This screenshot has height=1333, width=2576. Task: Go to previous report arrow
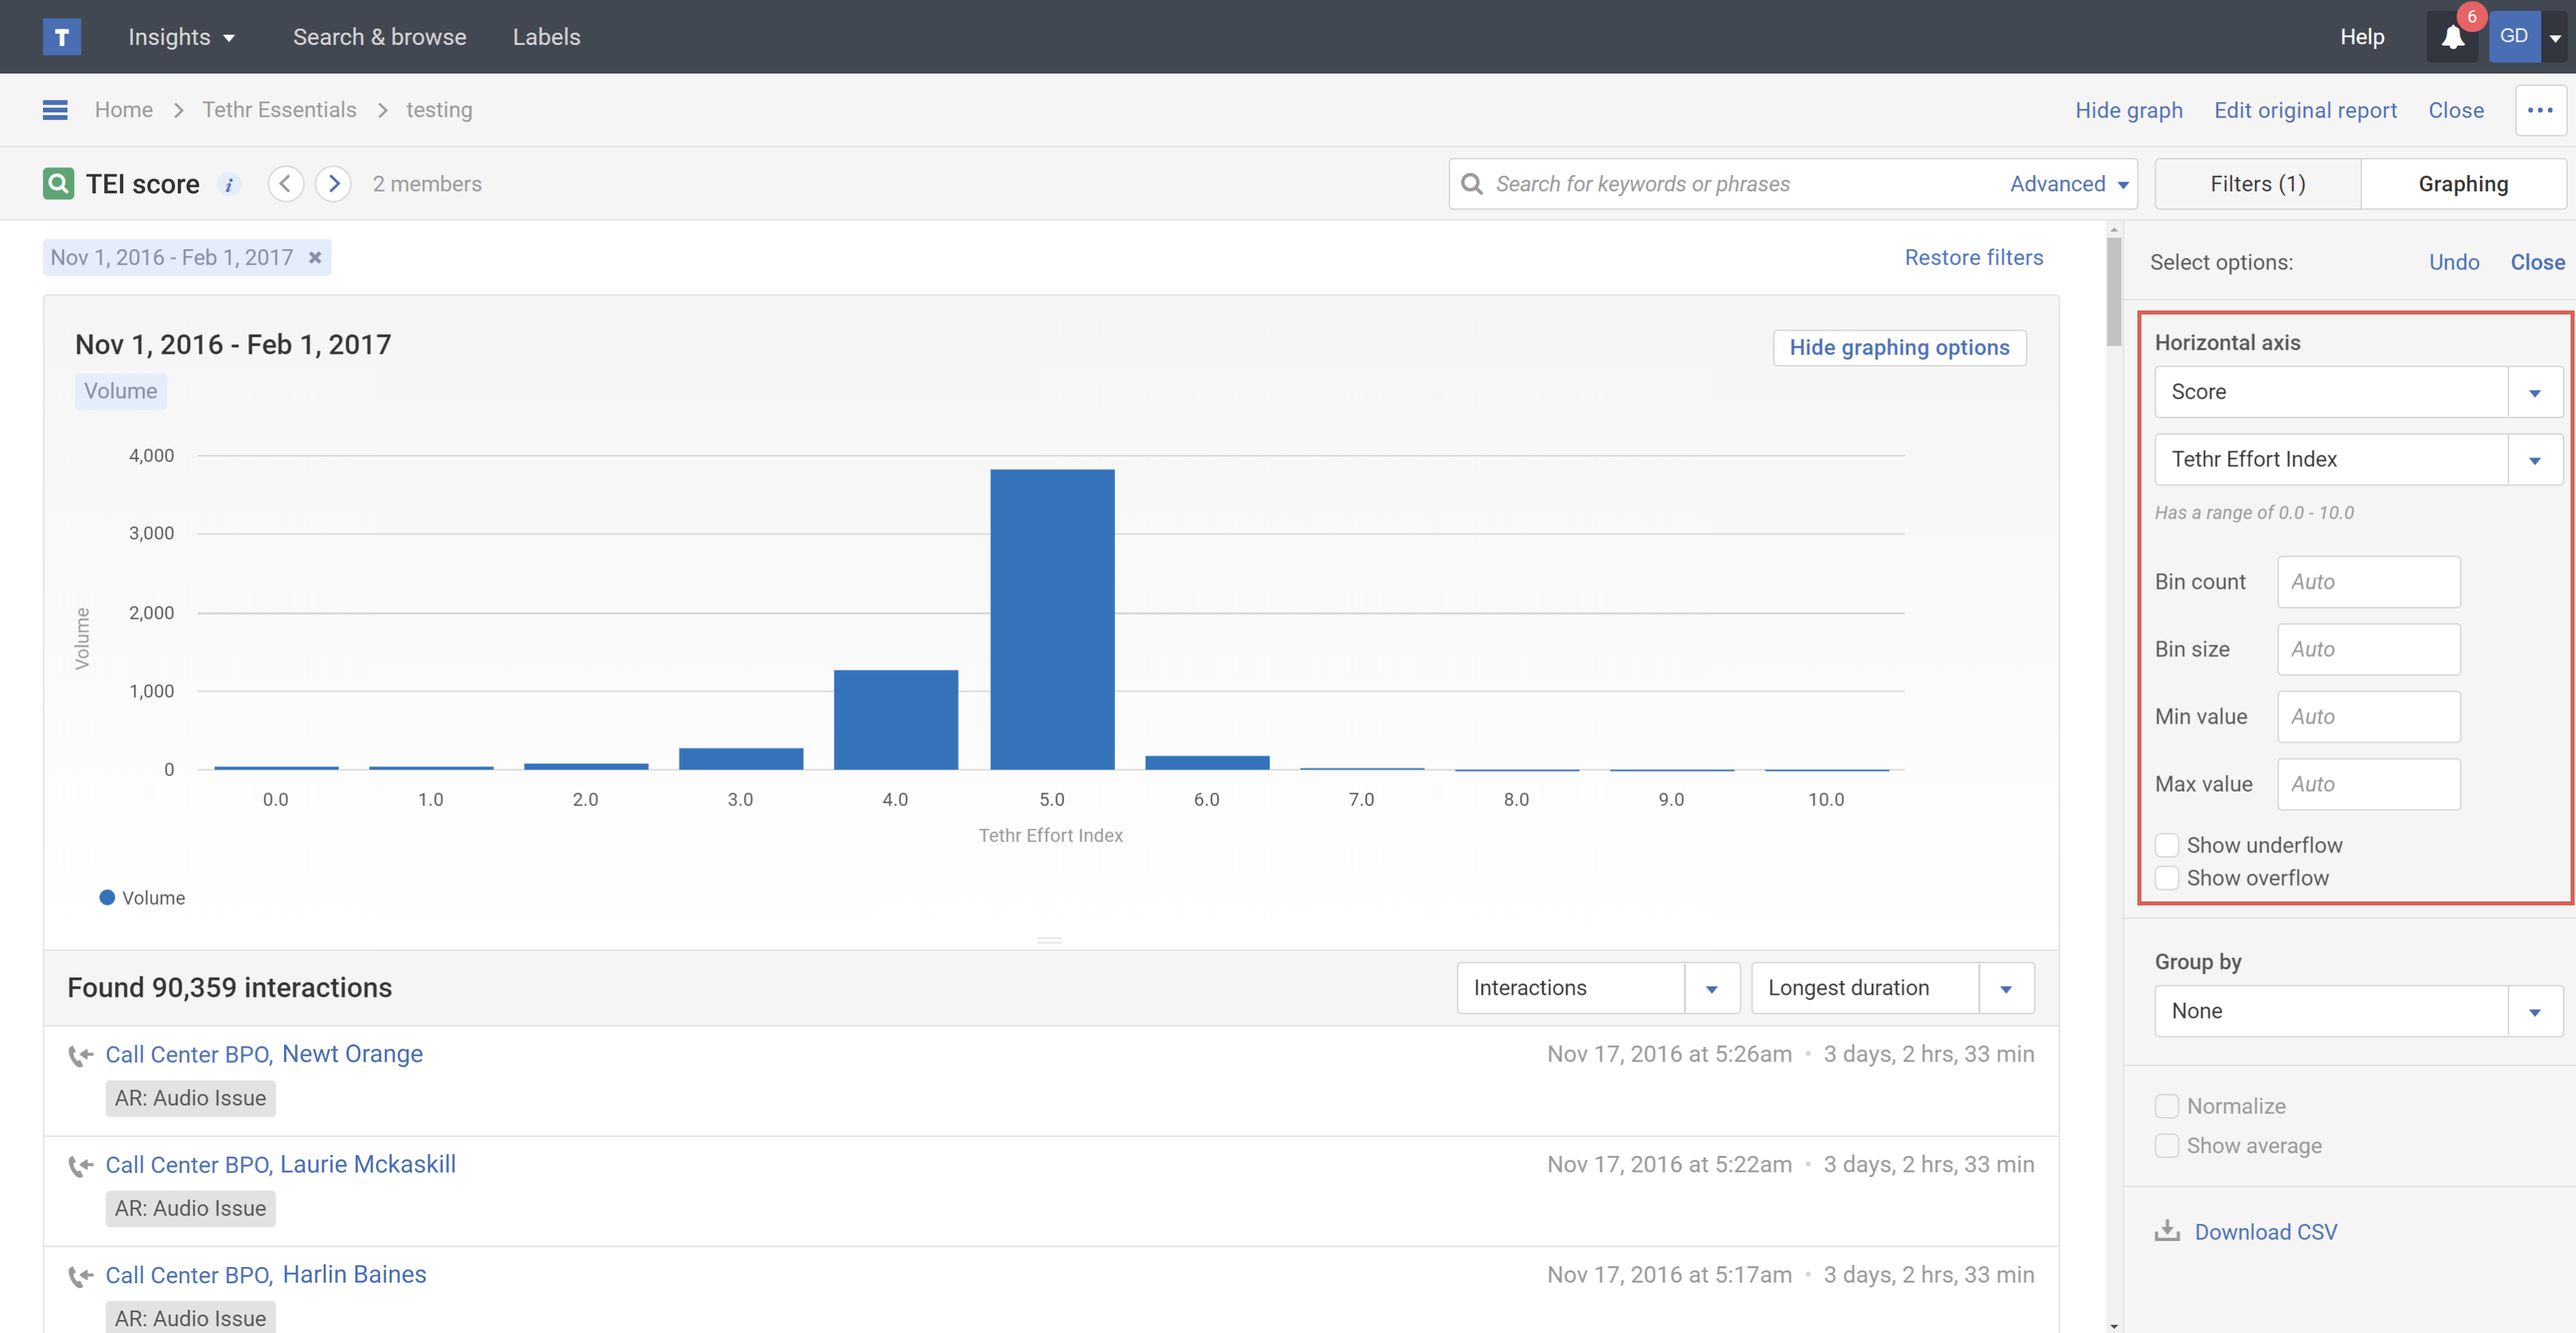(285, 184)
